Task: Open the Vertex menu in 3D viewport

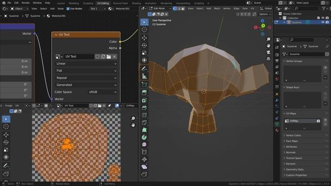Action: pos(227,8)
